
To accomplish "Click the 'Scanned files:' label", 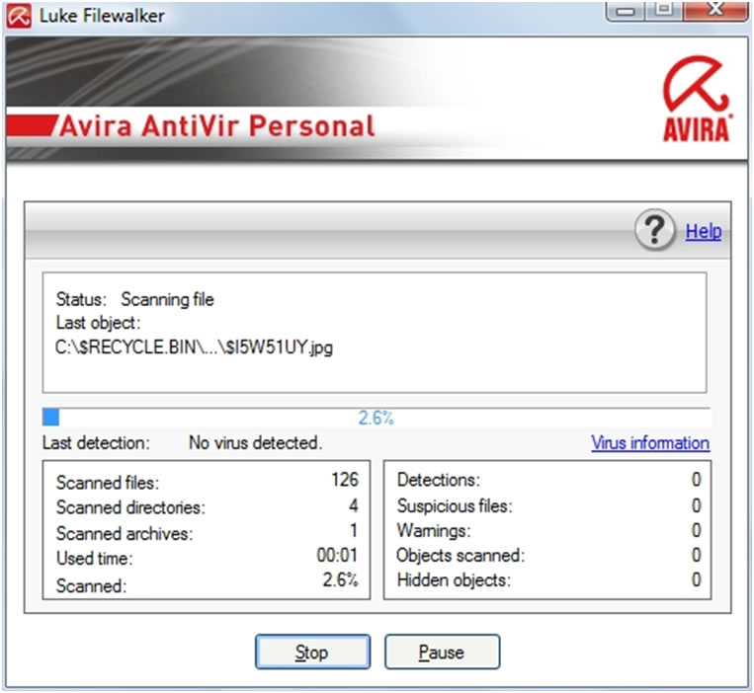I will point(108,483).
